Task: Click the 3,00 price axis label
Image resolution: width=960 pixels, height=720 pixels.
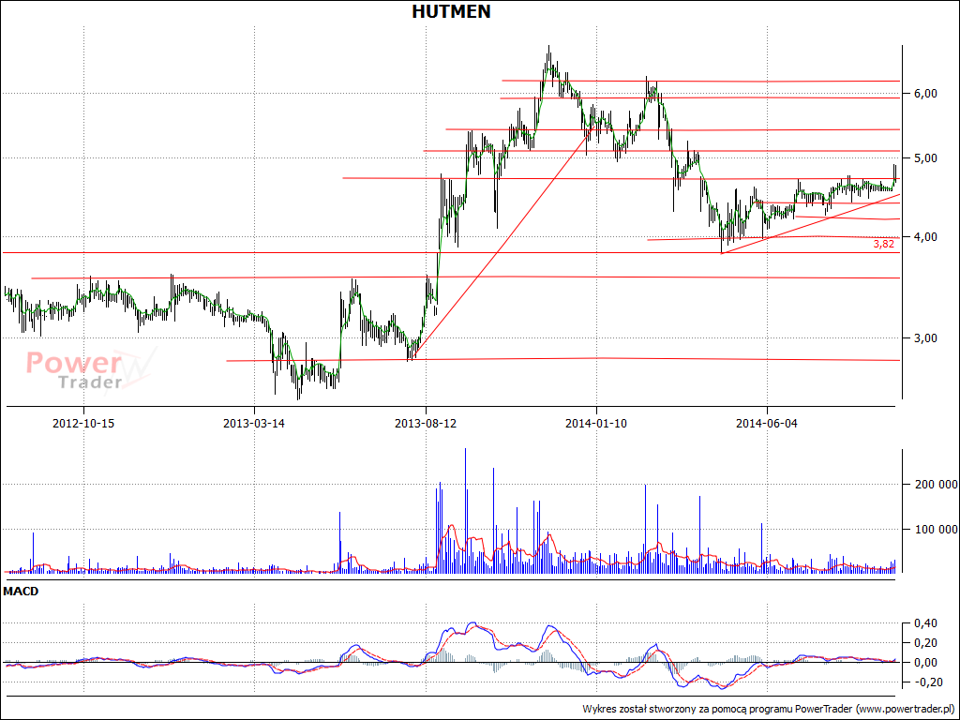Action: pos(925,337)
